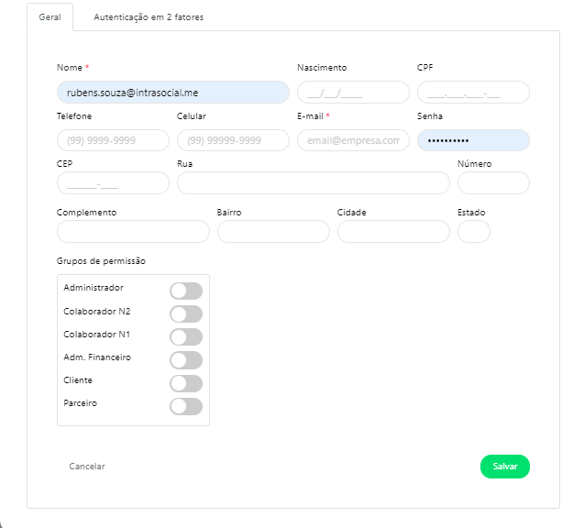Viewport: 584px width, 528px height.
Task: Switch on the Parceiro permission
Action: tap(186, 406)
